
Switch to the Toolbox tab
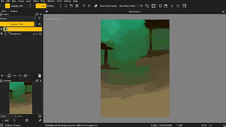14,11
